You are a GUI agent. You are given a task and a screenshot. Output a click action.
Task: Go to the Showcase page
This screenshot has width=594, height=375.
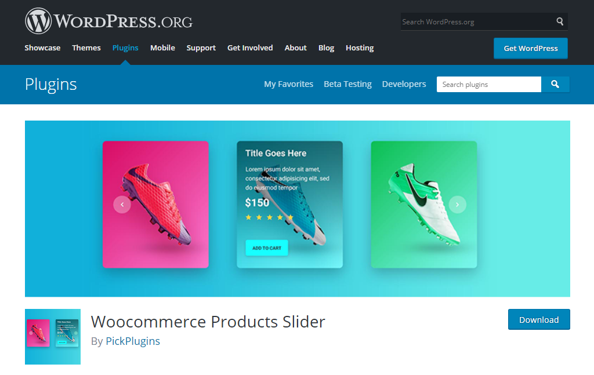coord(42,48)
